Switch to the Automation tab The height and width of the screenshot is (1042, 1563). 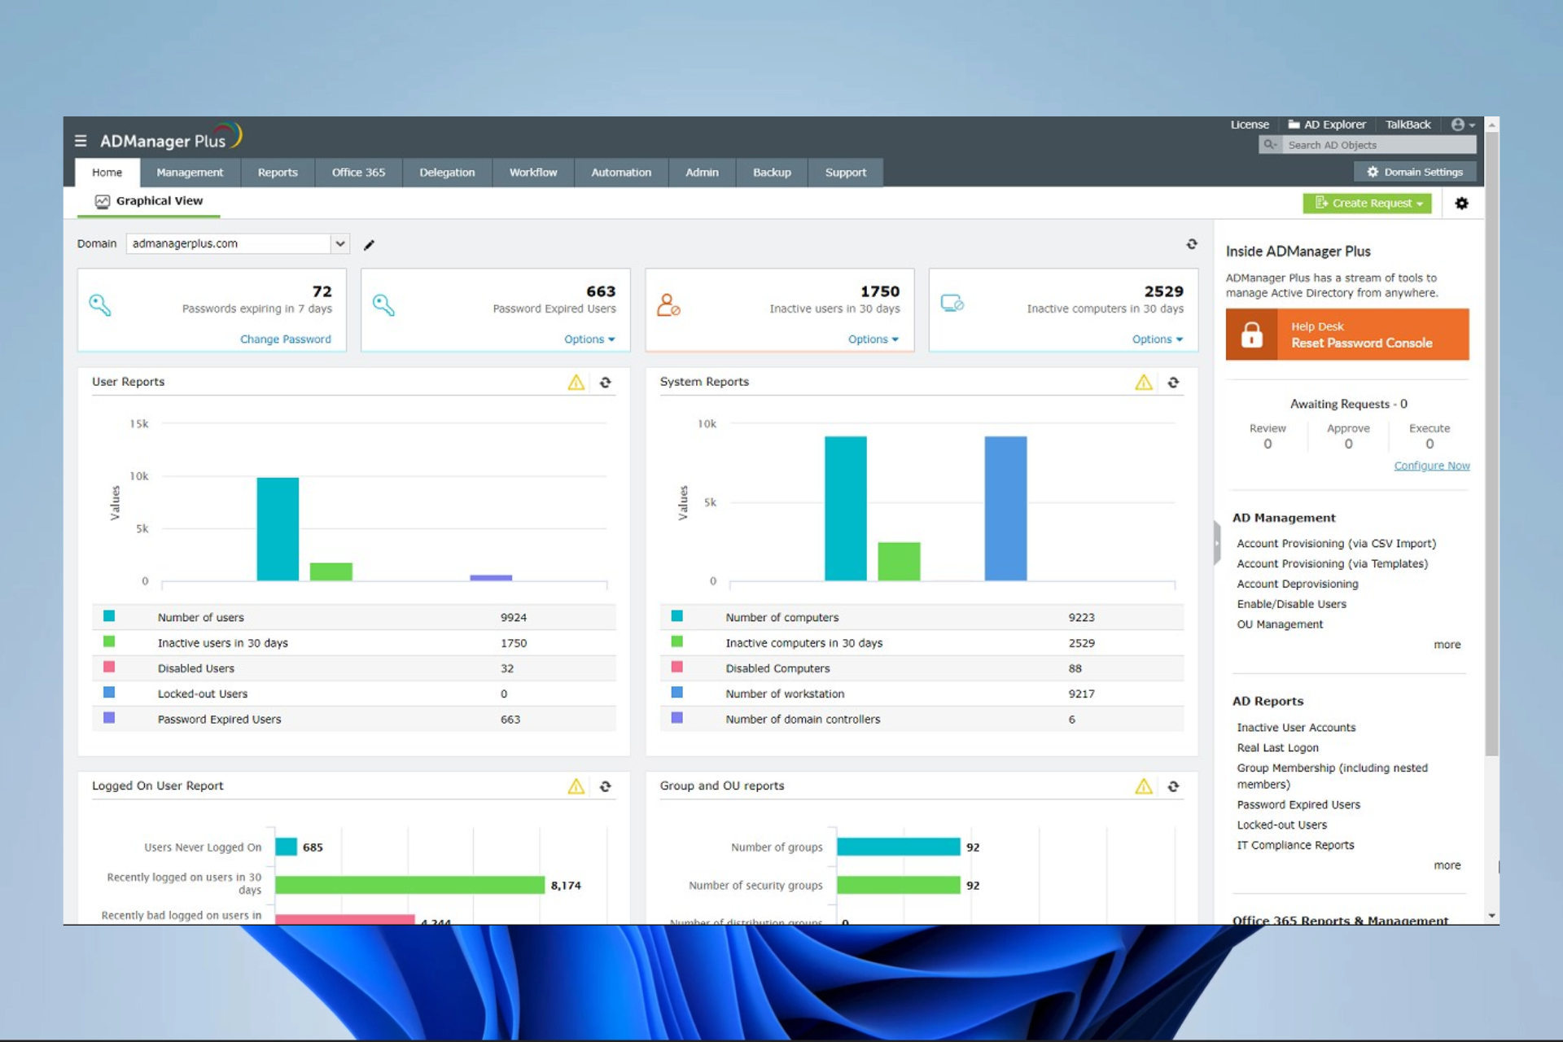(x=621, y=173)
